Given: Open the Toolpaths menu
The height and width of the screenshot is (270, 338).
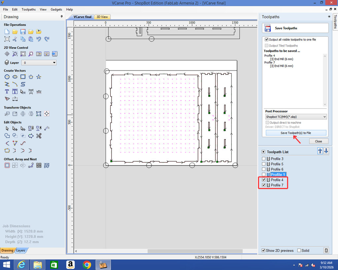Looking at the screenshot, I should (x=29, y=10).
